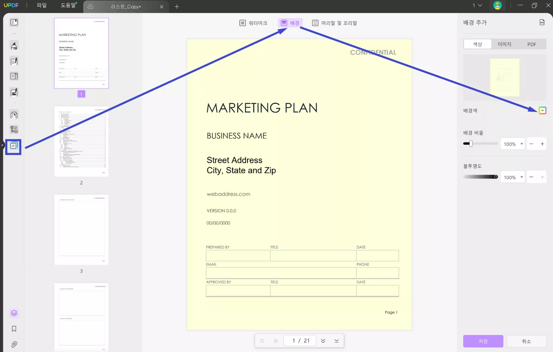Open the OCR/convert pages tool

click(14, 115)
